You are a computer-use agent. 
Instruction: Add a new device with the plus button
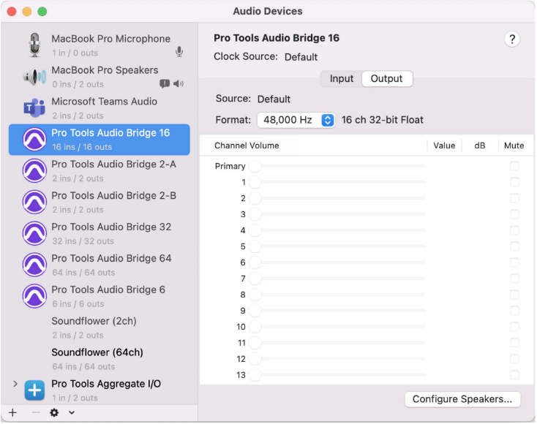pos(12,412)
